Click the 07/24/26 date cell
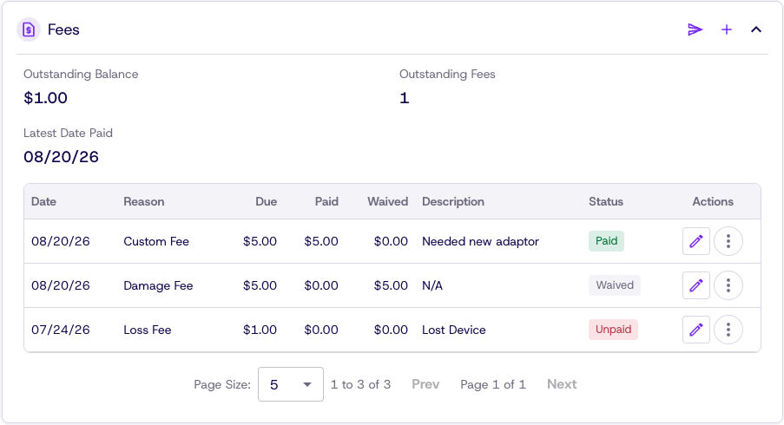 (x=61, y=330)
